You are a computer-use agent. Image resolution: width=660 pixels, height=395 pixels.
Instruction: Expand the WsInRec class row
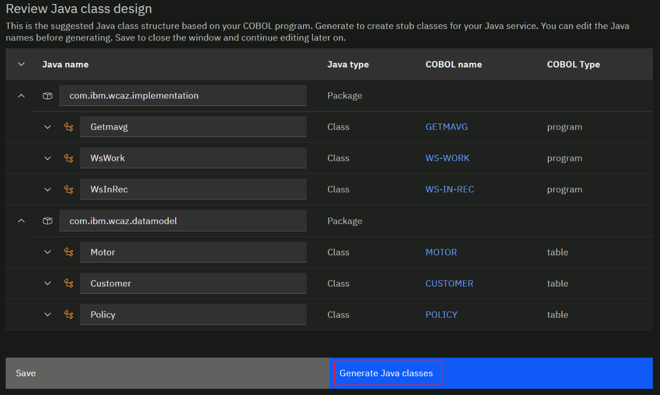tap(48, 189)
